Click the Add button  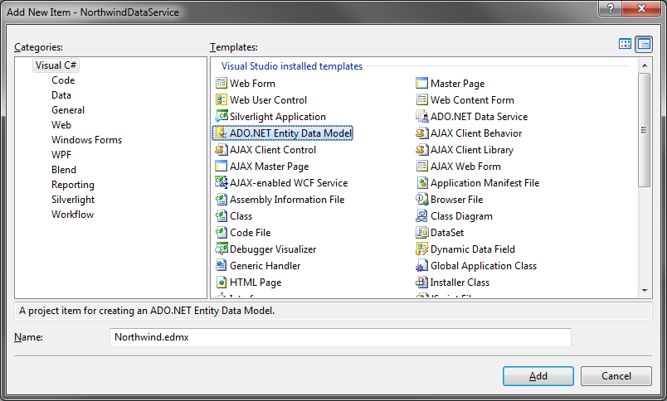pyautogui.click(x=538, y=376)
